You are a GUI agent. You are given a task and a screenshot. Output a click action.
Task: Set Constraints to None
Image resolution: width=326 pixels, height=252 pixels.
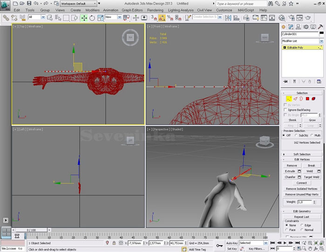[287, 225]
